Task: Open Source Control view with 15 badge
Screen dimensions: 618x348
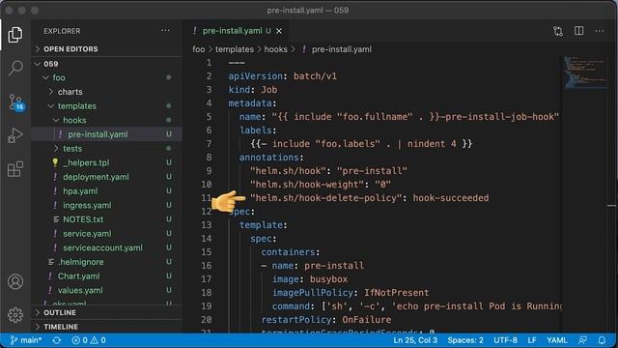Action: (x=16, y=102)
